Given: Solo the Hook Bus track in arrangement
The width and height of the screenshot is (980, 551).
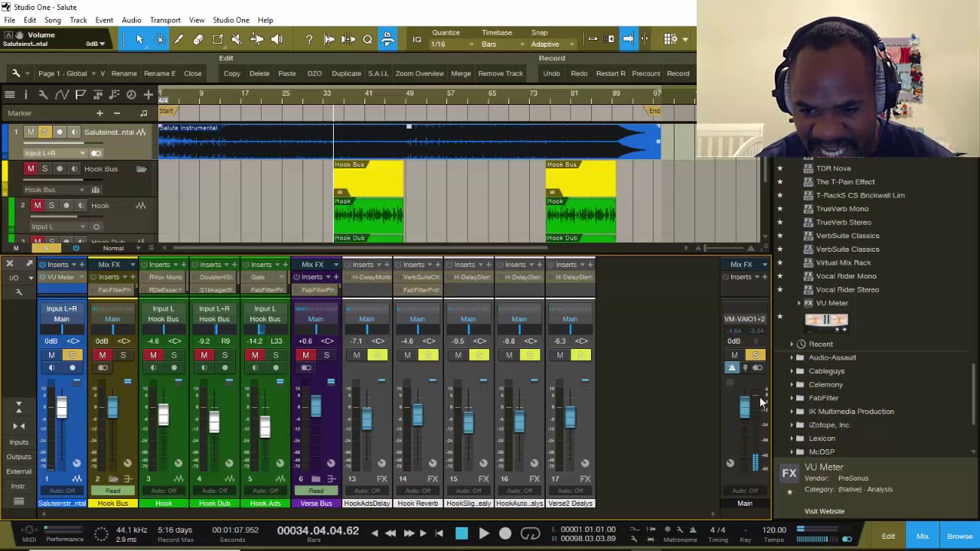Looking at the screenshot, I should click(44, 168).
